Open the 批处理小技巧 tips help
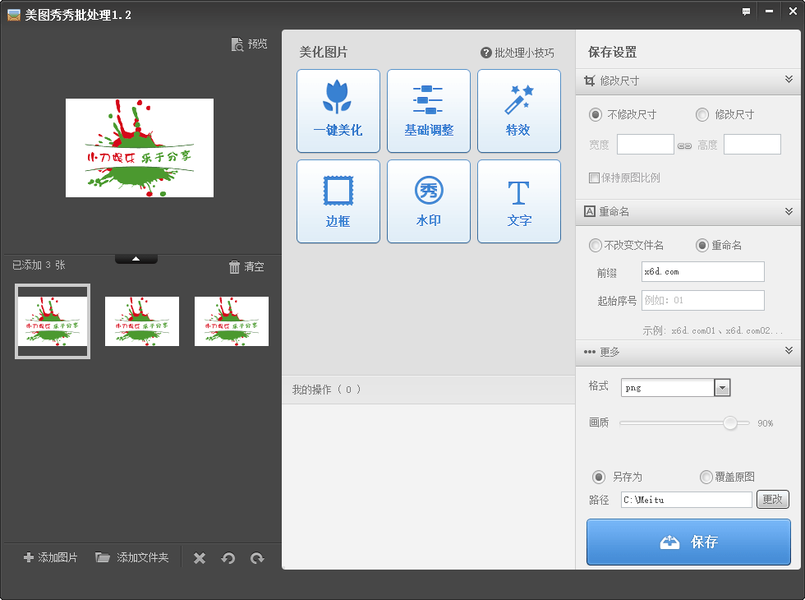805x600 pixels. tap(517, 52)
